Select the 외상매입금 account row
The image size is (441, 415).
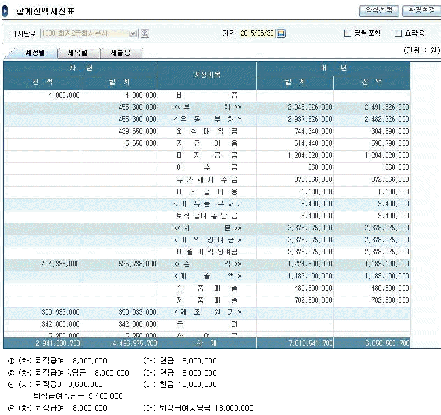(207, 131)
